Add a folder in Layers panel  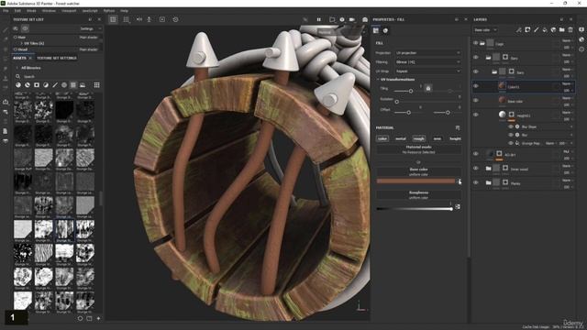pos(562,29)
